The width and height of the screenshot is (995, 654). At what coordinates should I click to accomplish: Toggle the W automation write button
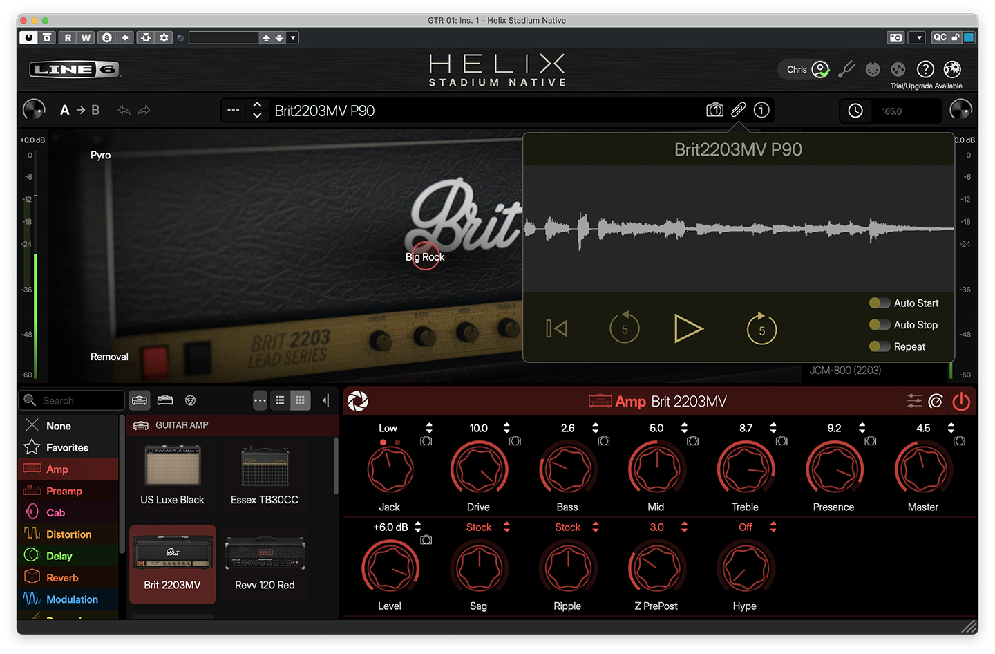[86, 37]
